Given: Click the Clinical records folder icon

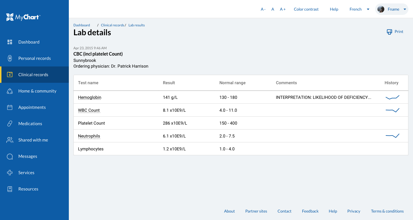Looking at the screenshot, I should (9, 74).
